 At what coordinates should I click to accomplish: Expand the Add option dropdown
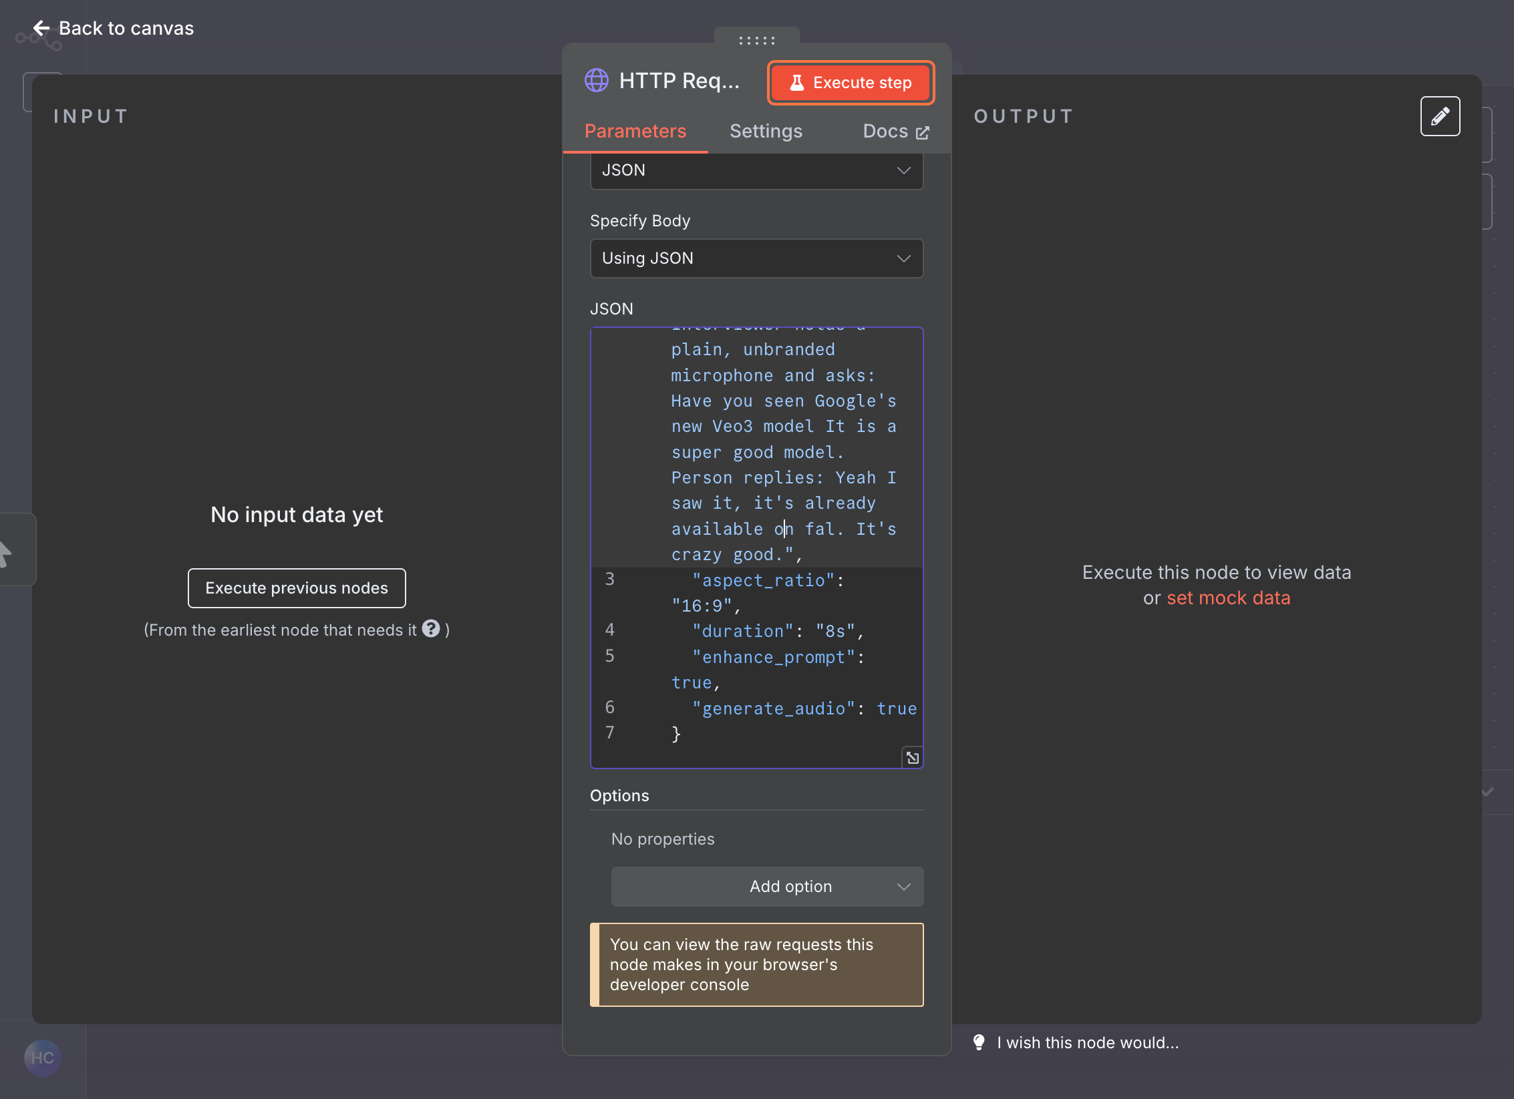click(767, 887)
